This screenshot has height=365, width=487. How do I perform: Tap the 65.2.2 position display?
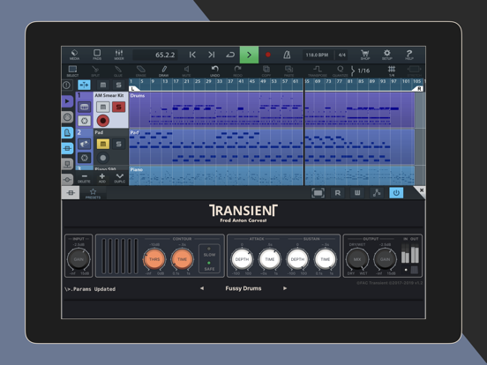coord(155,55)
